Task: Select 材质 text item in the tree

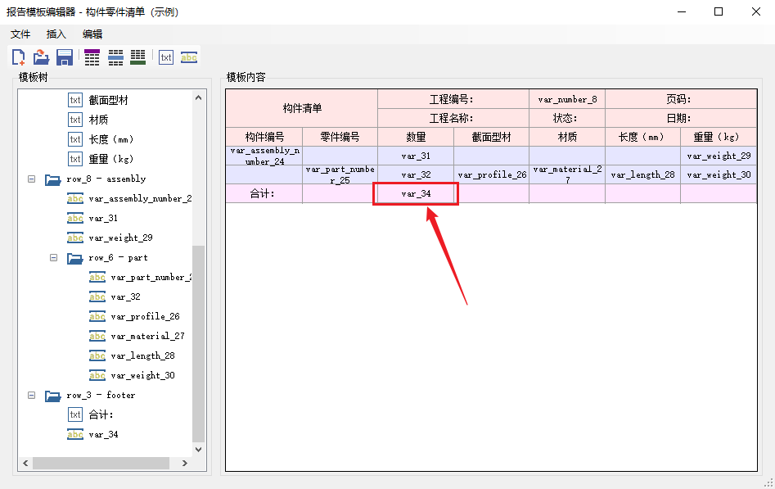Action: coord(98,120)
